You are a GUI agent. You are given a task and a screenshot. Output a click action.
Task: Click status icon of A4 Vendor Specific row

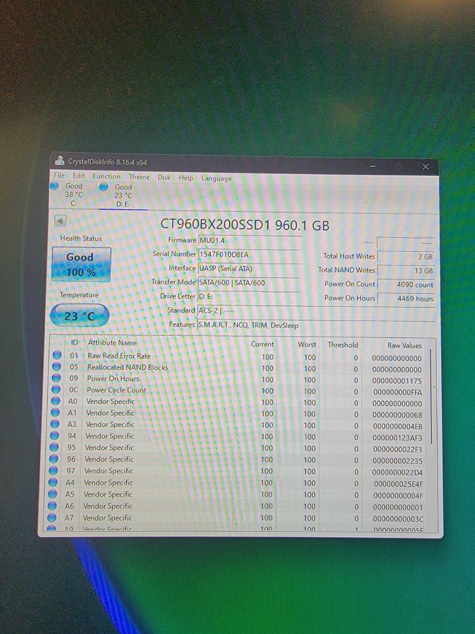click(53, 482)
